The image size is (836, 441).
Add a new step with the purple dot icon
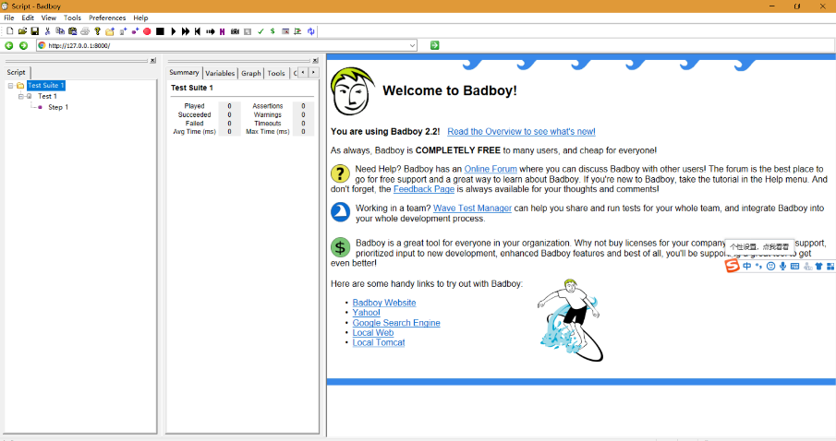pyautogui.click(x=136, y=31)
